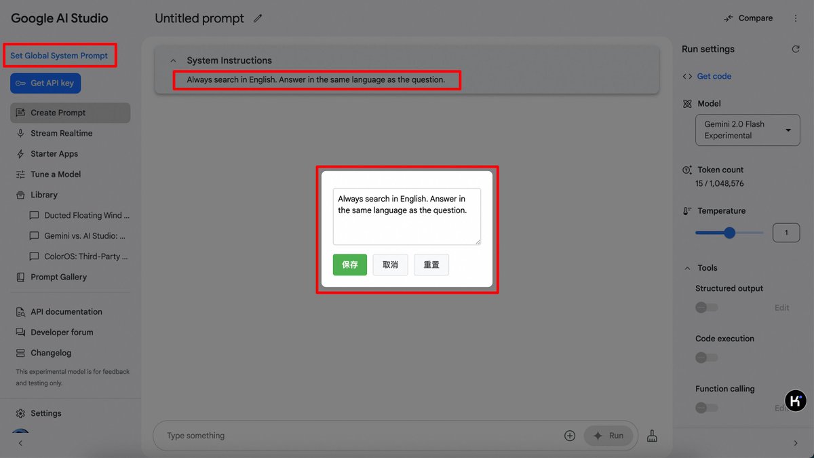Select Create Prompt in the sidebar

click(71, 113)
